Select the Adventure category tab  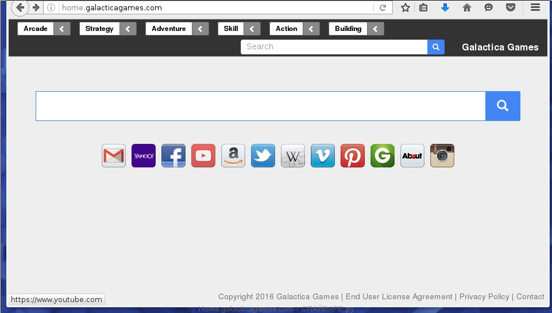point(169,29)
